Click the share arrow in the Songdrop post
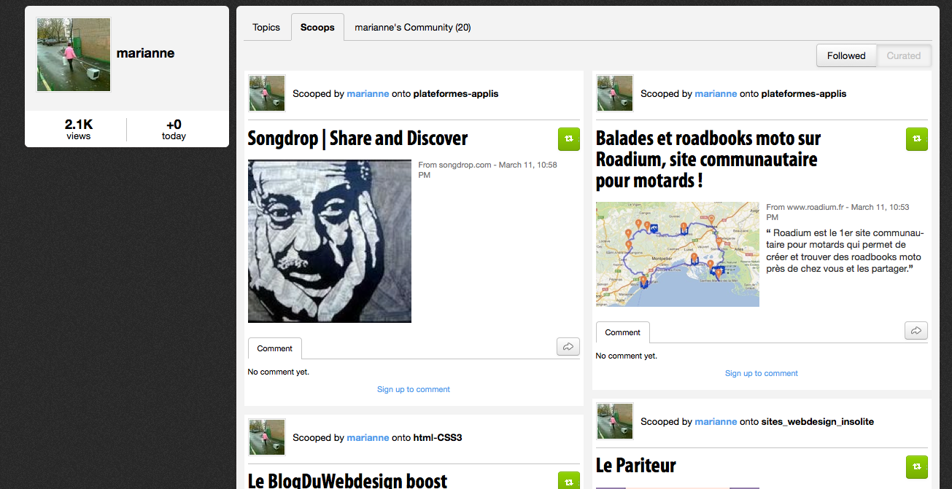 568,347
